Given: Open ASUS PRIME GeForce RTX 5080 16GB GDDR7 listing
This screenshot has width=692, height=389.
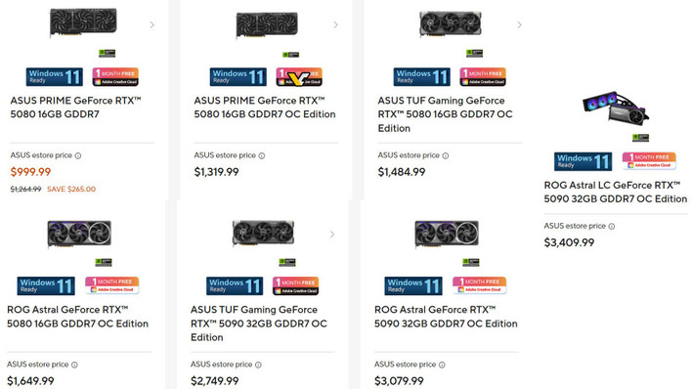Looking at the screenshot, I should click(x=75, y=108).
